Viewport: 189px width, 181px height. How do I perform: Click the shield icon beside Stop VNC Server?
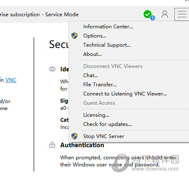pos(74,136)
